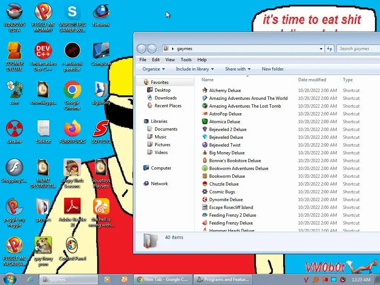The image size is (380, 285).
Task: Select Atomica Deluxe's green icon
Action: pyautogui.click(x=205, y=121)
